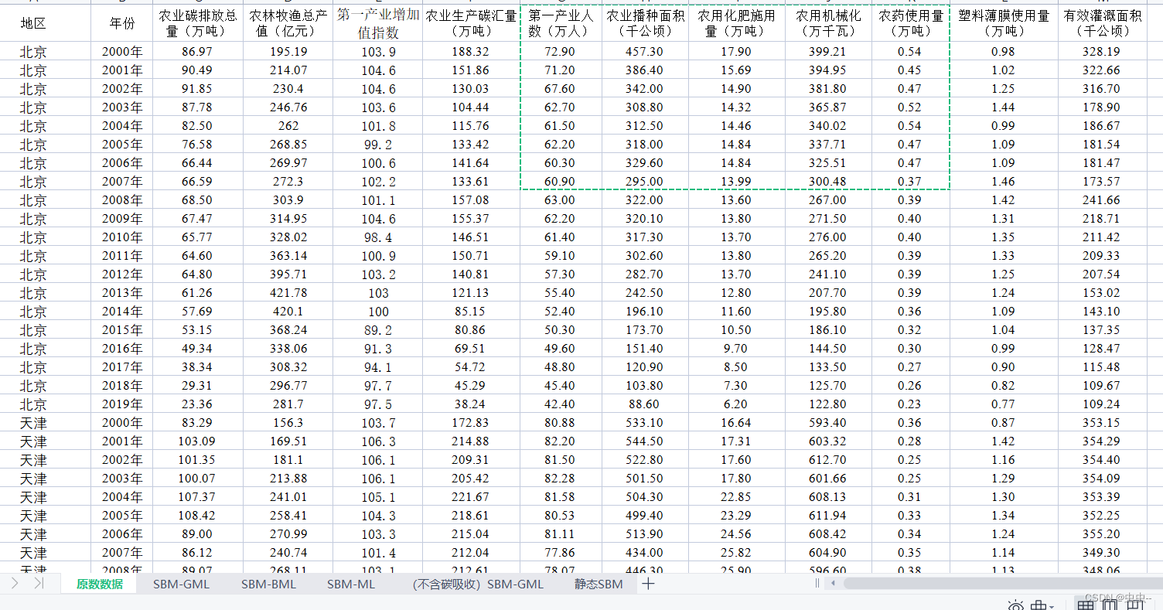The width and height of the screenshot is (1163, 610).
Task: Select the 第一产业人数（万人） header cell
Action: click(561, 23)
